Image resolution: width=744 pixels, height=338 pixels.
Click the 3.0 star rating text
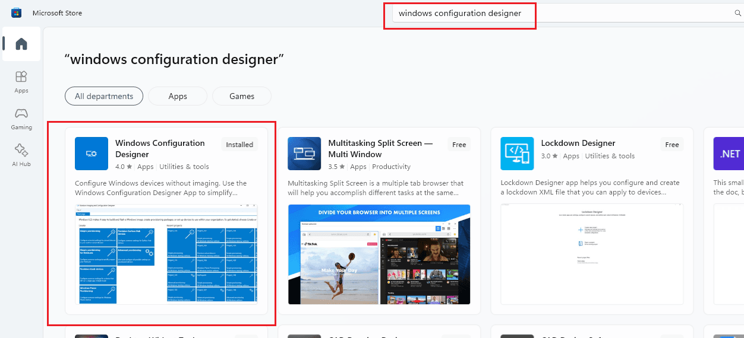coord(549,156)
